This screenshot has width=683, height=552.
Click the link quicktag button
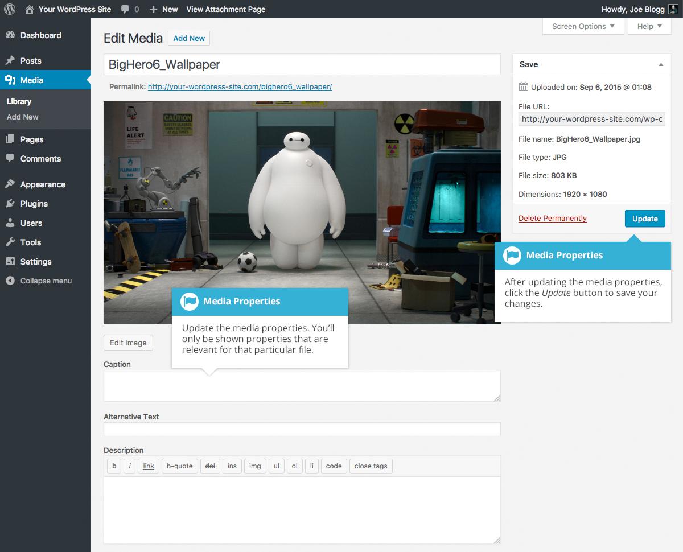149,466
